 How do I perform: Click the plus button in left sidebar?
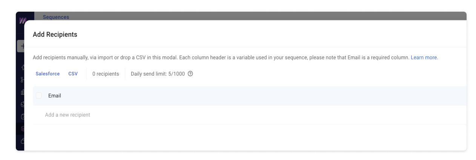point(21,46)
